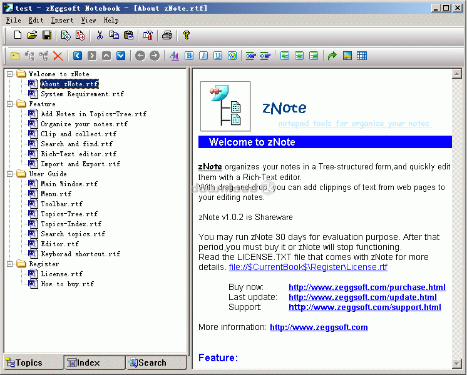Create a new notebook file
This screenshot has width=467, height=375.
(x=18, y=36)
